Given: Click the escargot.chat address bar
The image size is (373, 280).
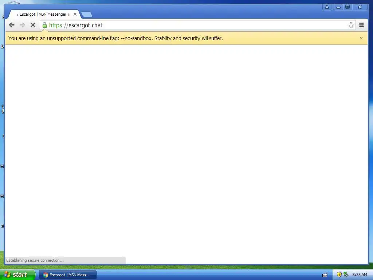Looking at the screenshot, I should click(197, 25).
